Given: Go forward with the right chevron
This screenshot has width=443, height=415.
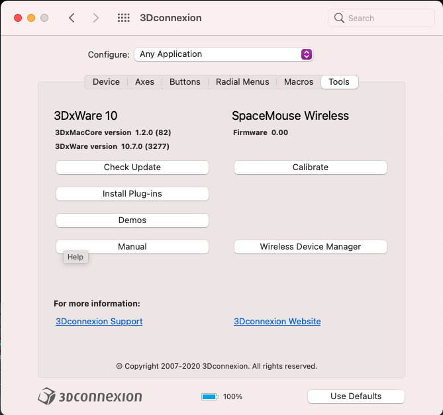Looking at the screenshot, I should click(96, 18).
